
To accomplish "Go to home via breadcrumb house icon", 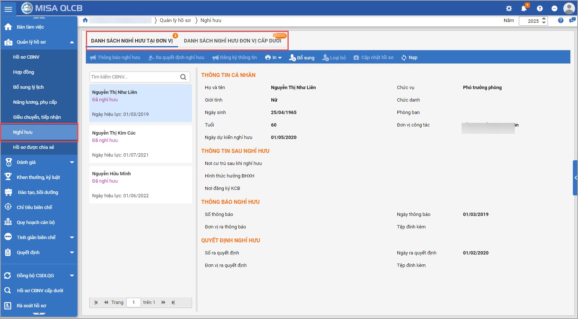I will coord(85,20).
